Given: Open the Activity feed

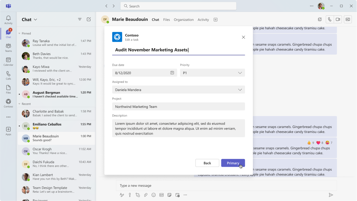Looking at the screenshot, I should point(8,19).
